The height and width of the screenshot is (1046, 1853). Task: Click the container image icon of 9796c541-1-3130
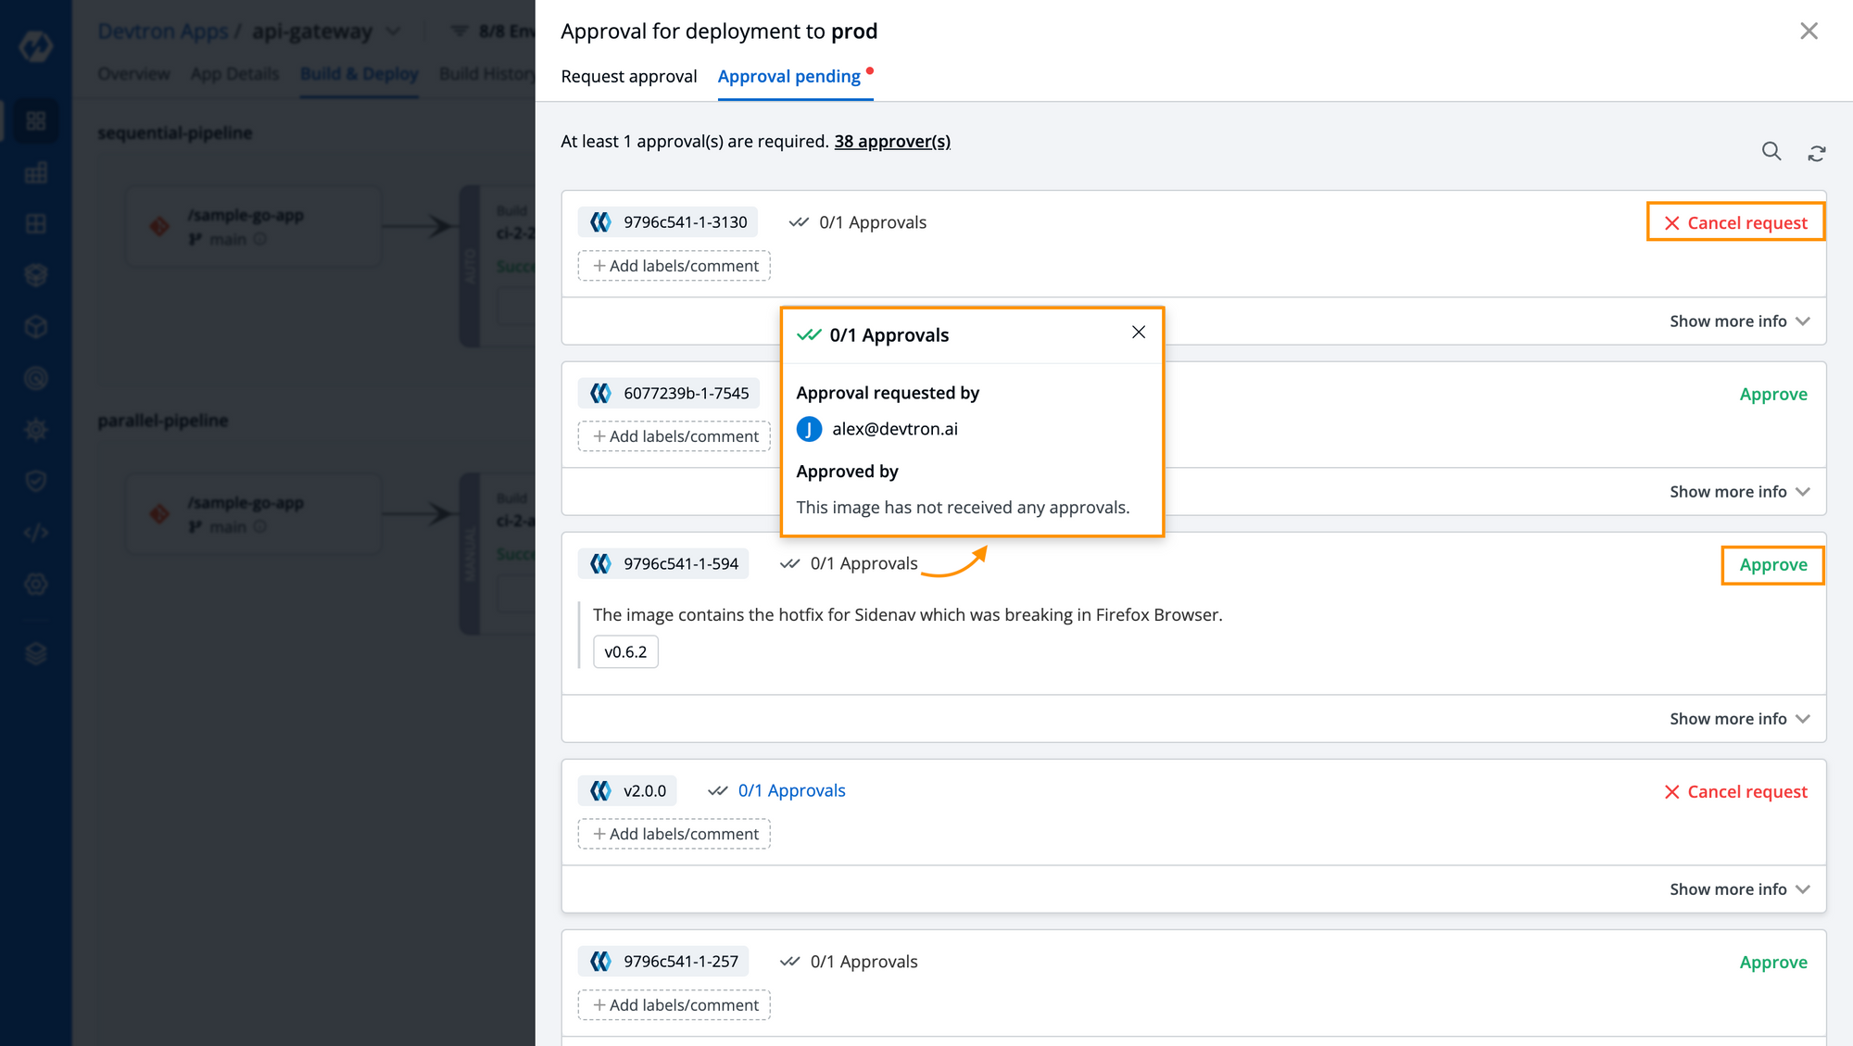click(601, 222)
